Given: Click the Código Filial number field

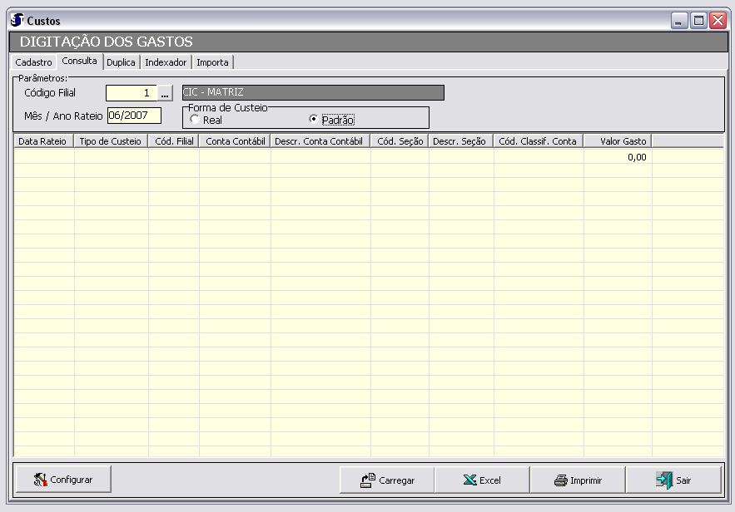Looking at the screenshot, I should coord(131,93).
